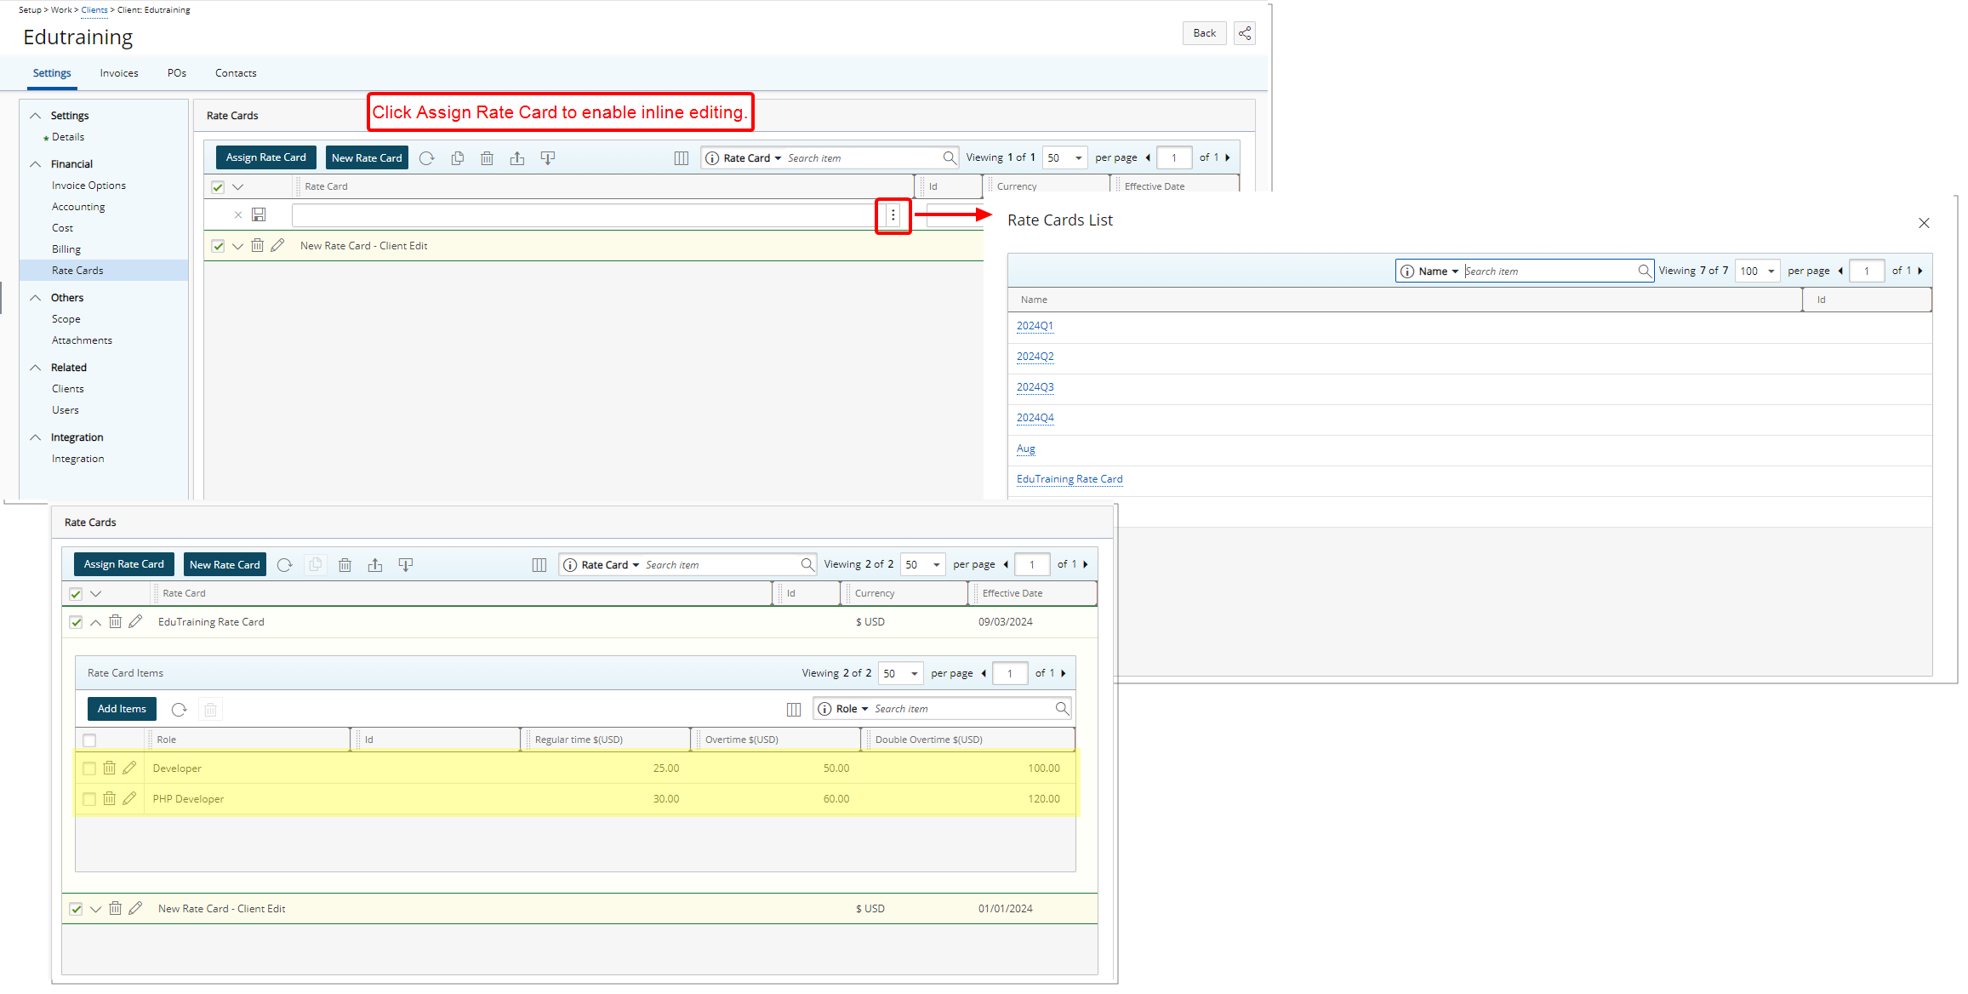
Task: Click save icon in the inline edit row
Action: [260, 215]
